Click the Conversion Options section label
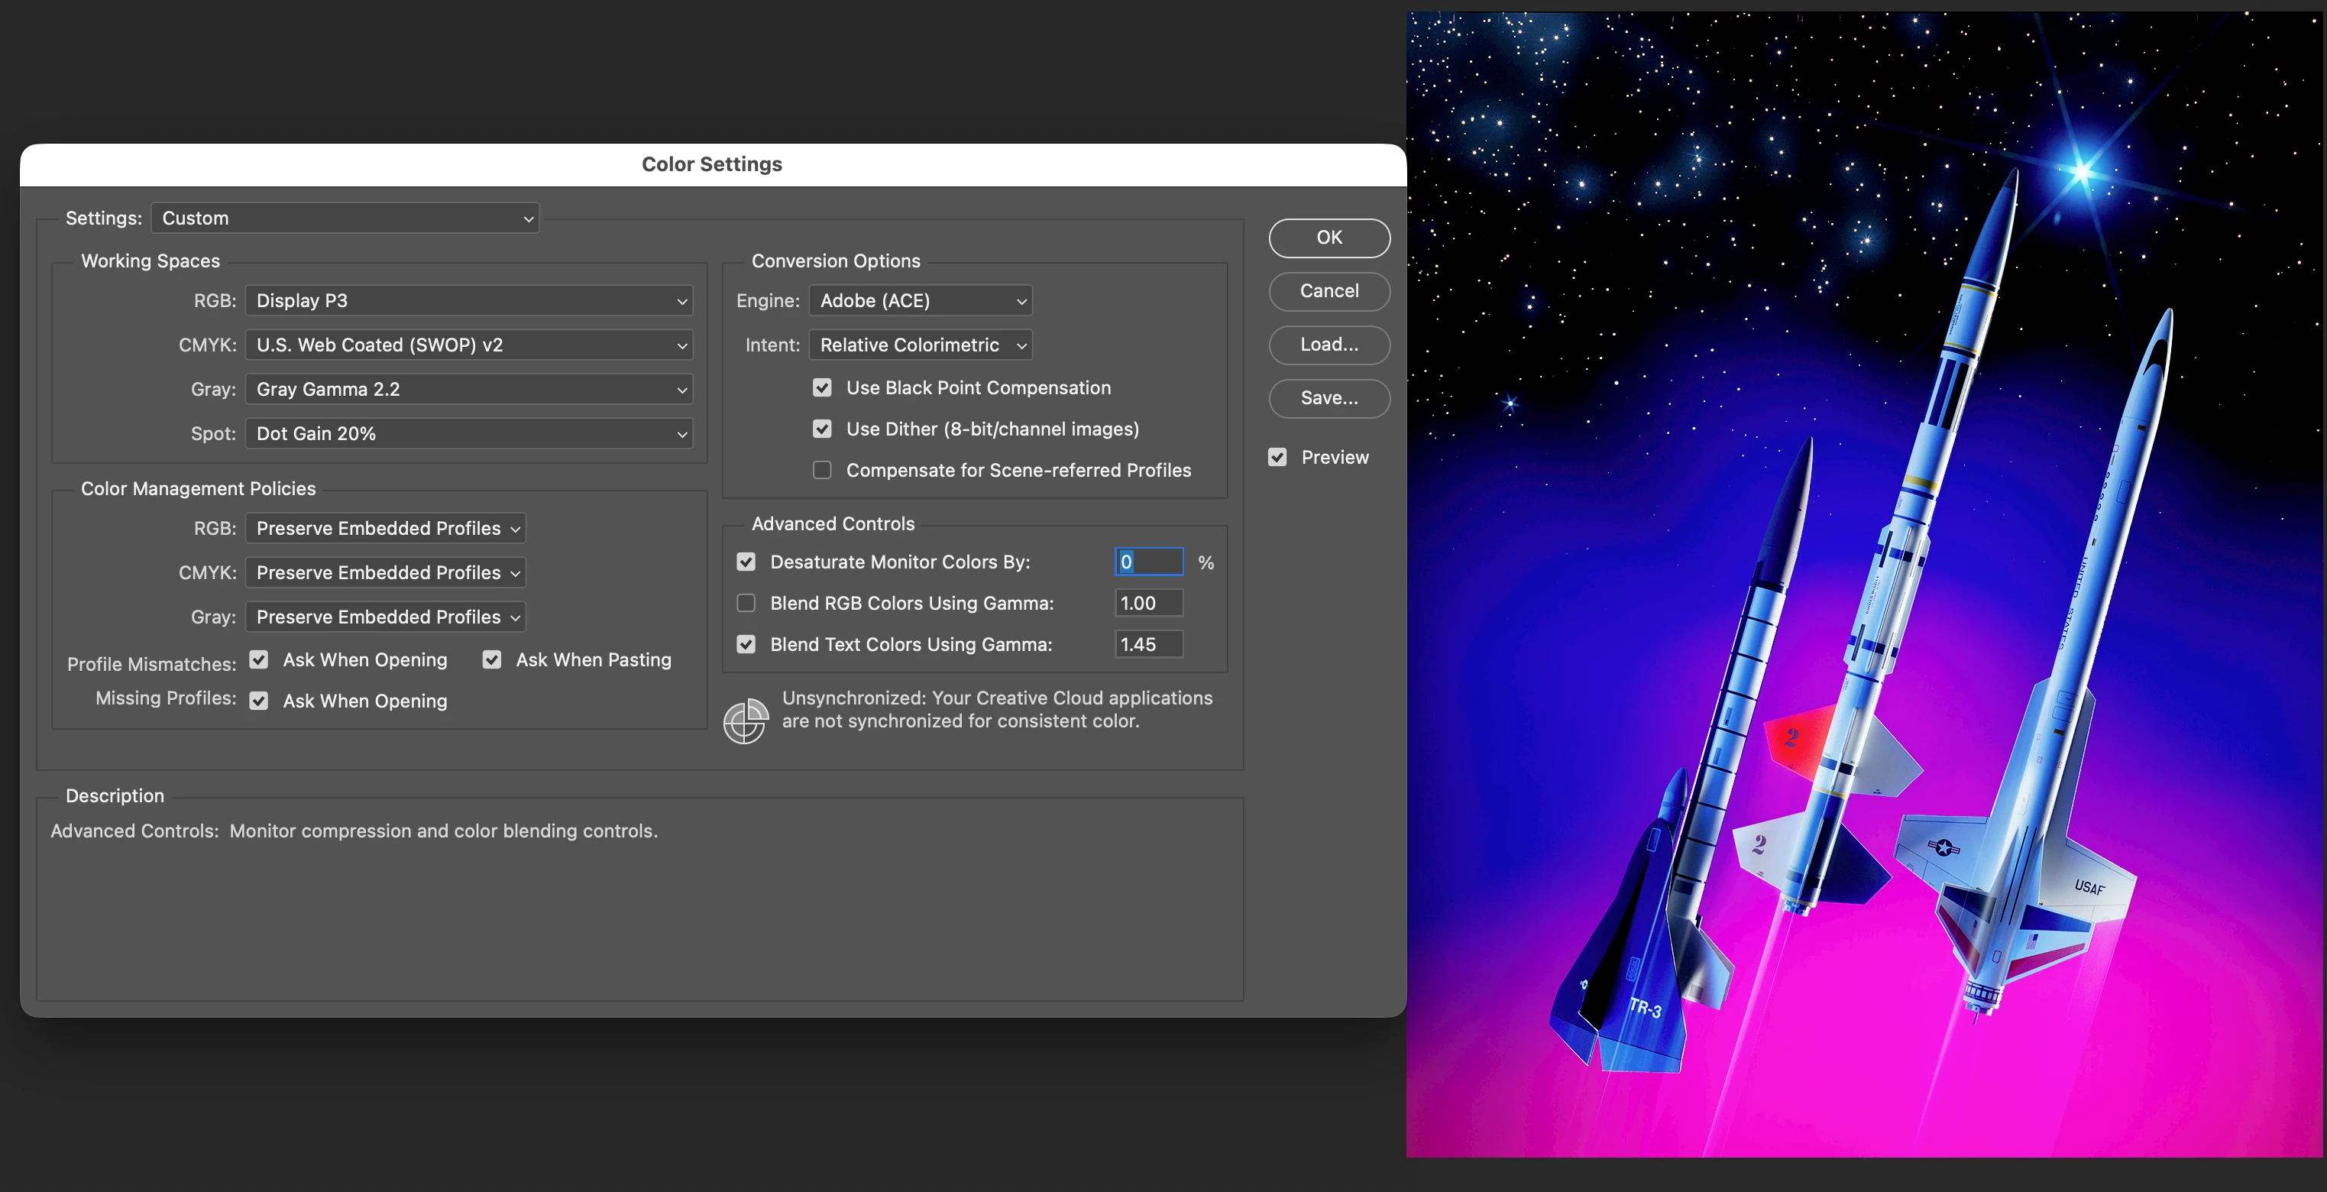 837,261
